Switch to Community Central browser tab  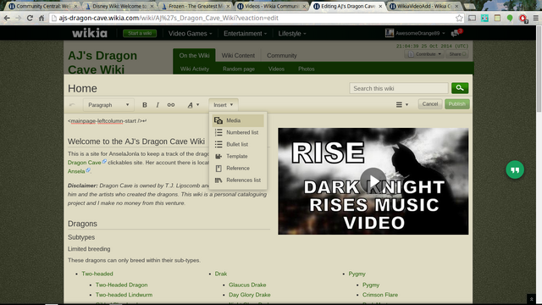click(43, 6)
